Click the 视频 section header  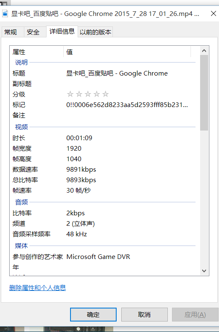tap(21, 127)
